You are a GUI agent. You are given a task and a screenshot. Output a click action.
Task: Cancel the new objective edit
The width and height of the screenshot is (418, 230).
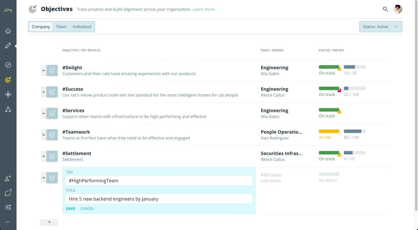tap(87, 209)
